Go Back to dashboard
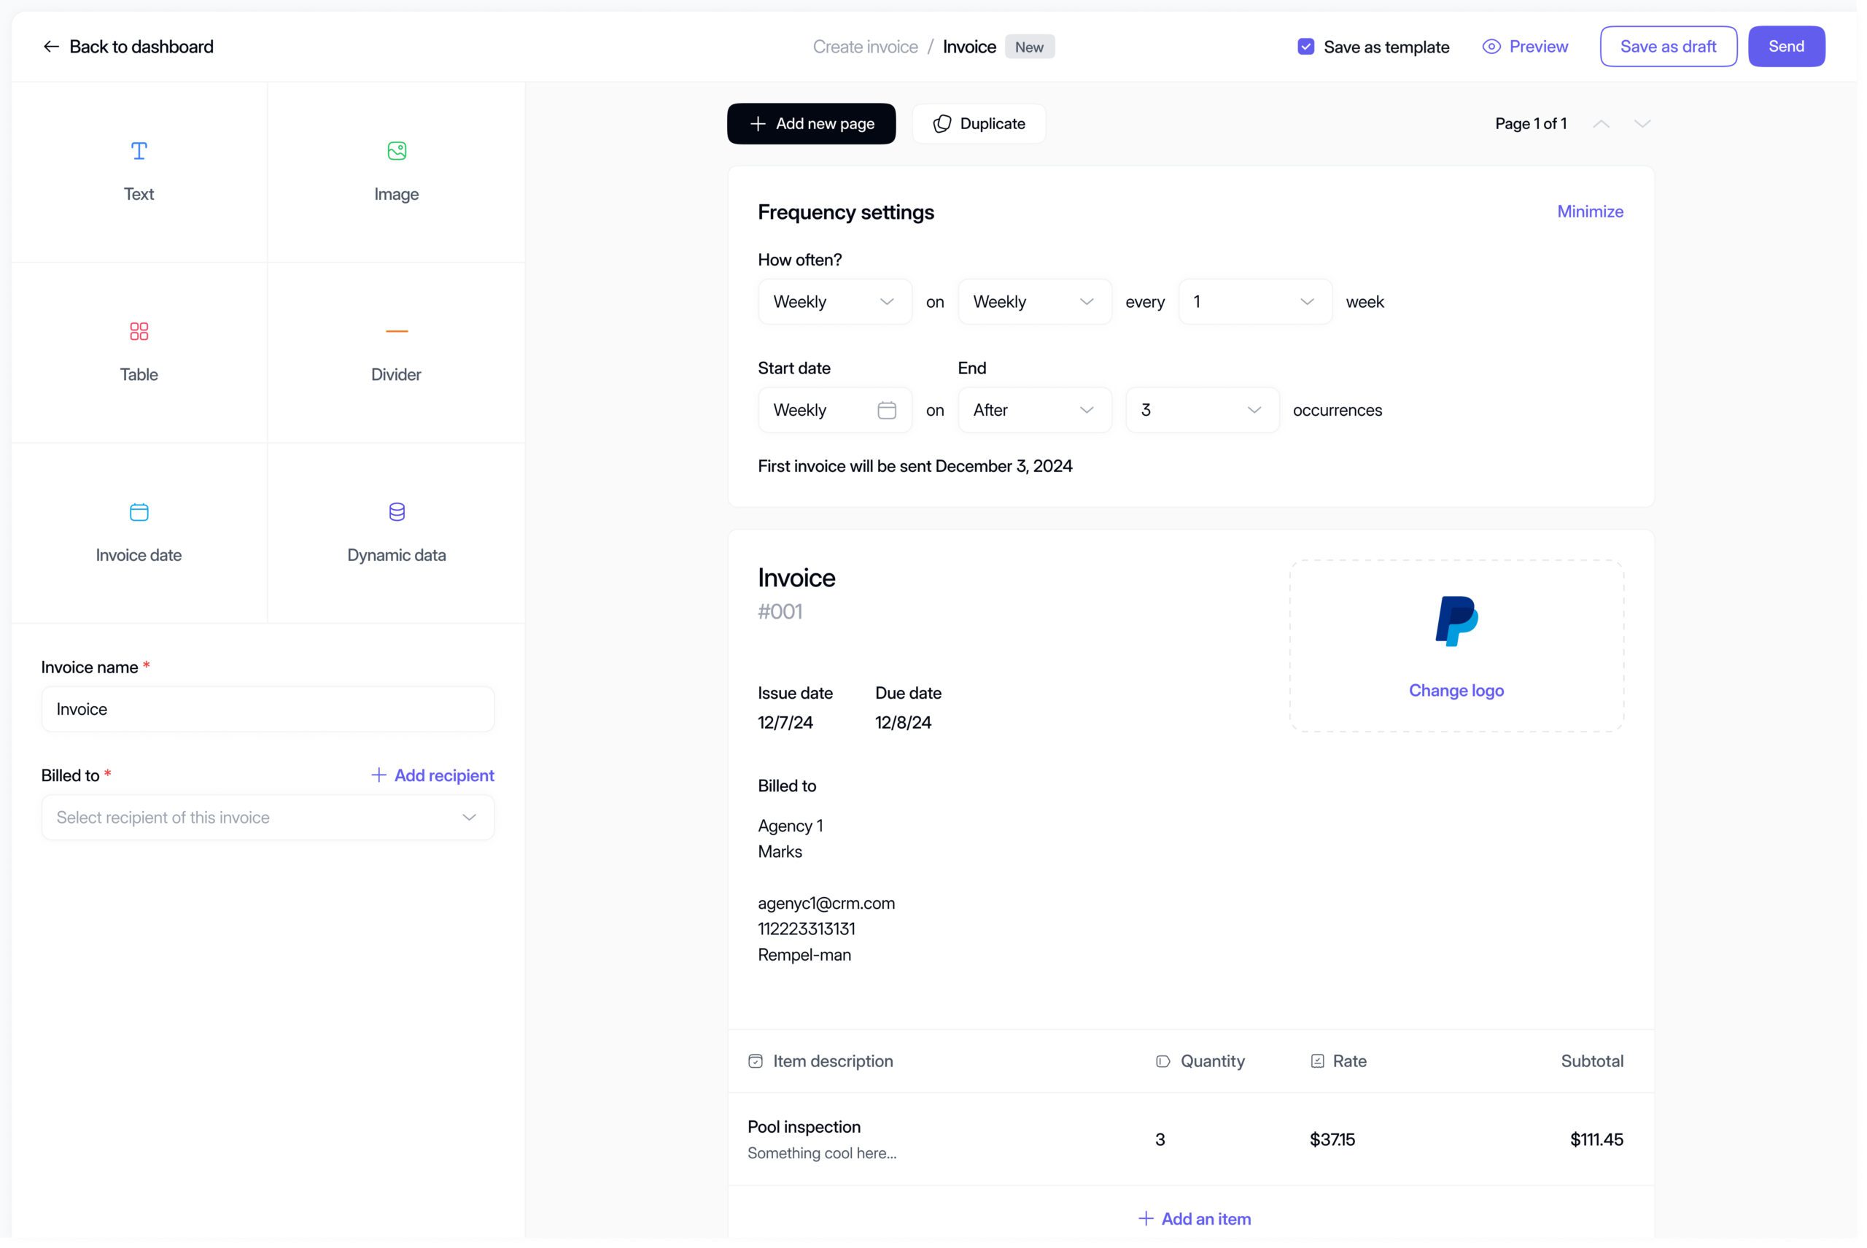The width and height of the screenshot is (1867, 1248). click(x=128, y=47)
